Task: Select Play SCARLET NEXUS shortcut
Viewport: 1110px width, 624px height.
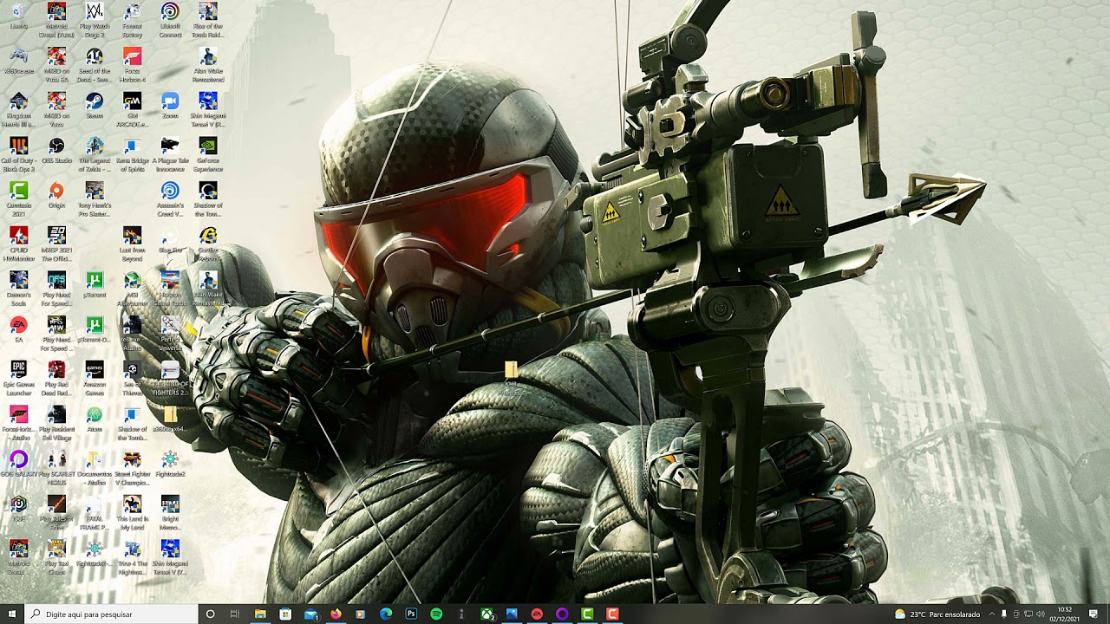Action: [x=56, y=468]
